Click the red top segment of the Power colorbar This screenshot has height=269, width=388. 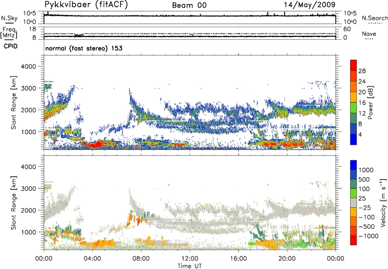[354, 65]
